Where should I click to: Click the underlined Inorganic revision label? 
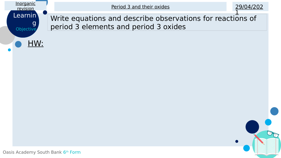coord(26,6)
